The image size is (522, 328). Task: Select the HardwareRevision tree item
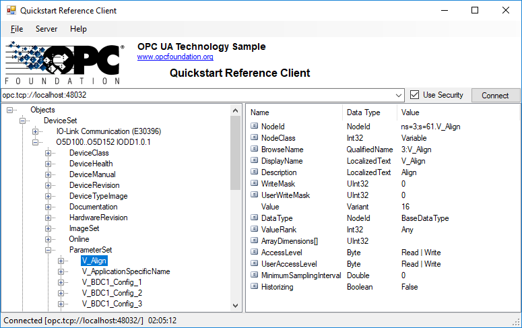pyautogui.click(x=98, y=218)
